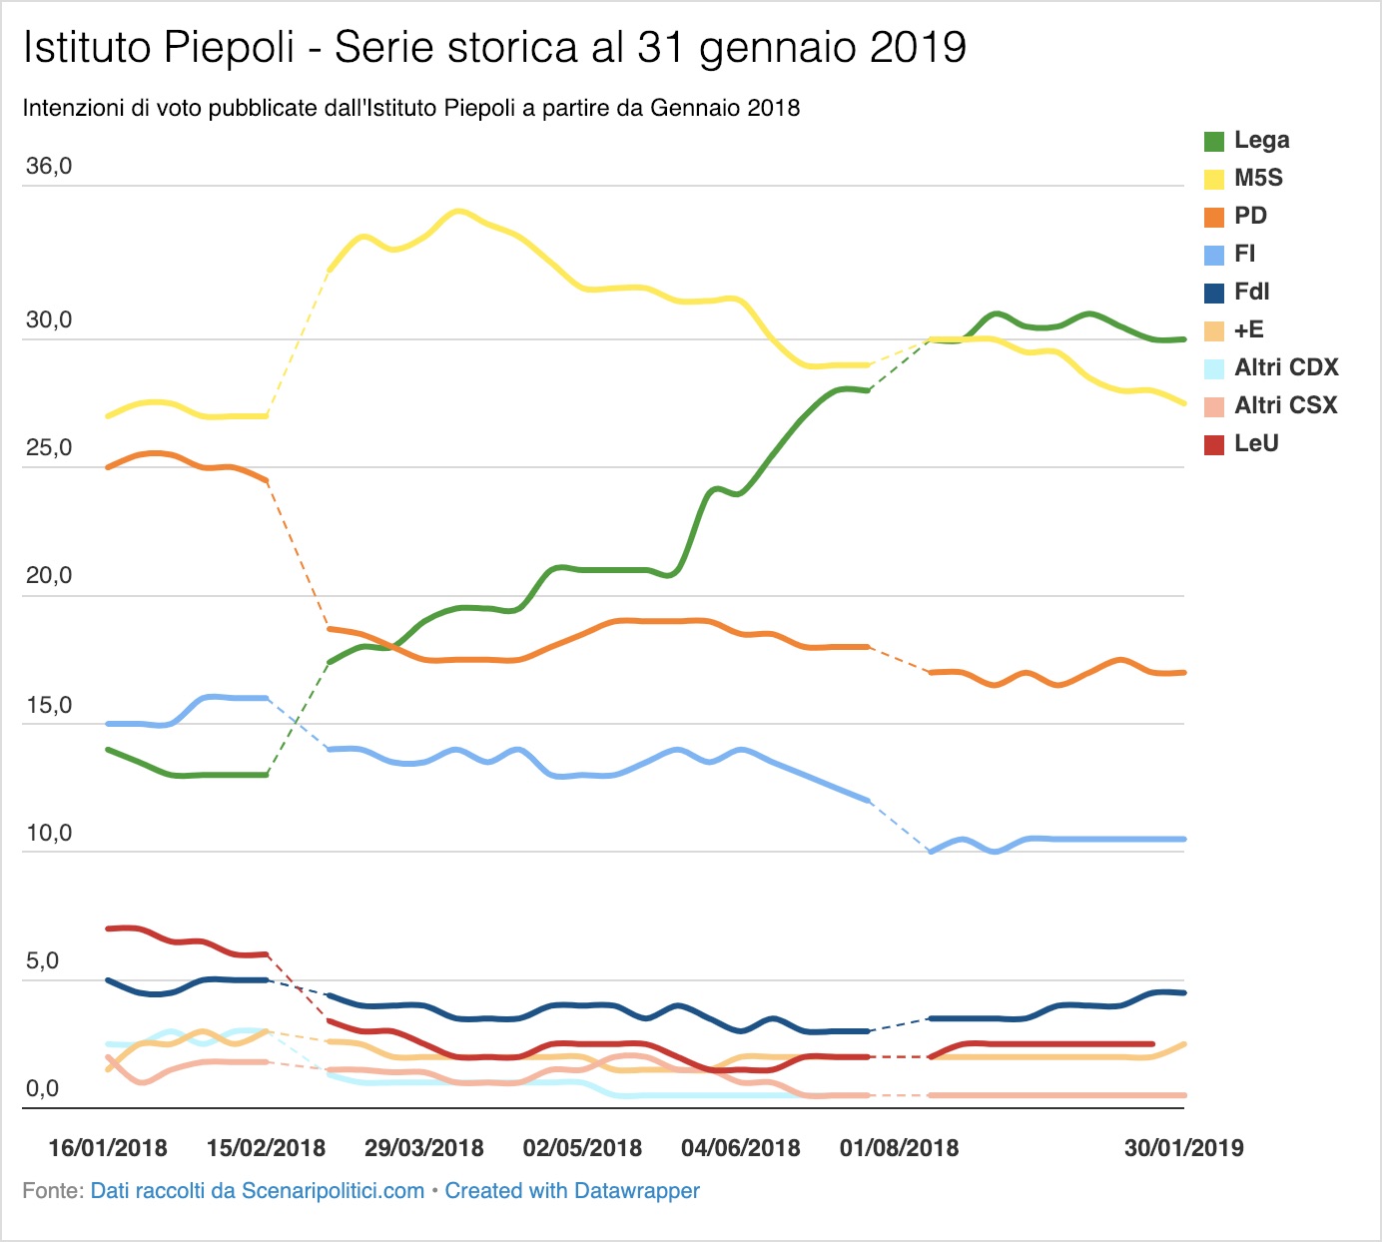Click the 16/01/2018 date axis label
The image size is (1382, 1242).
[108, 1148]
